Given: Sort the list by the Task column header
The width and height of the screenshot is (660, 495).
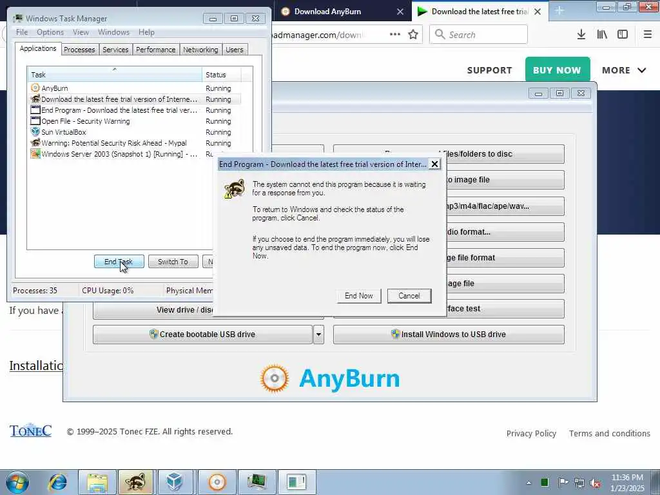Looking at the screenshot, I should [115, 75].
